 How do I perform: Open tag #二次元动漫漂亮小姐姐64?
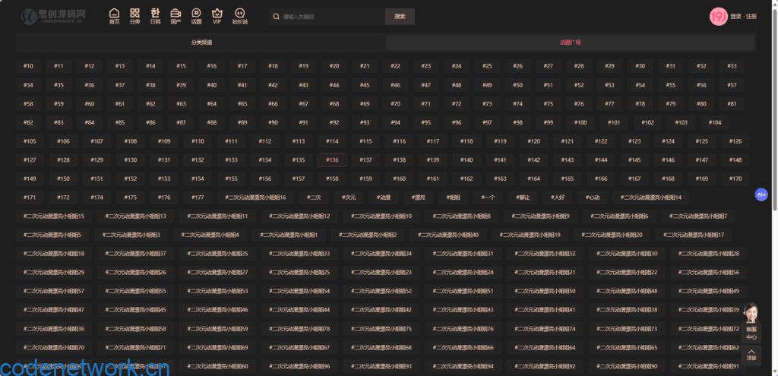(545, 348)
